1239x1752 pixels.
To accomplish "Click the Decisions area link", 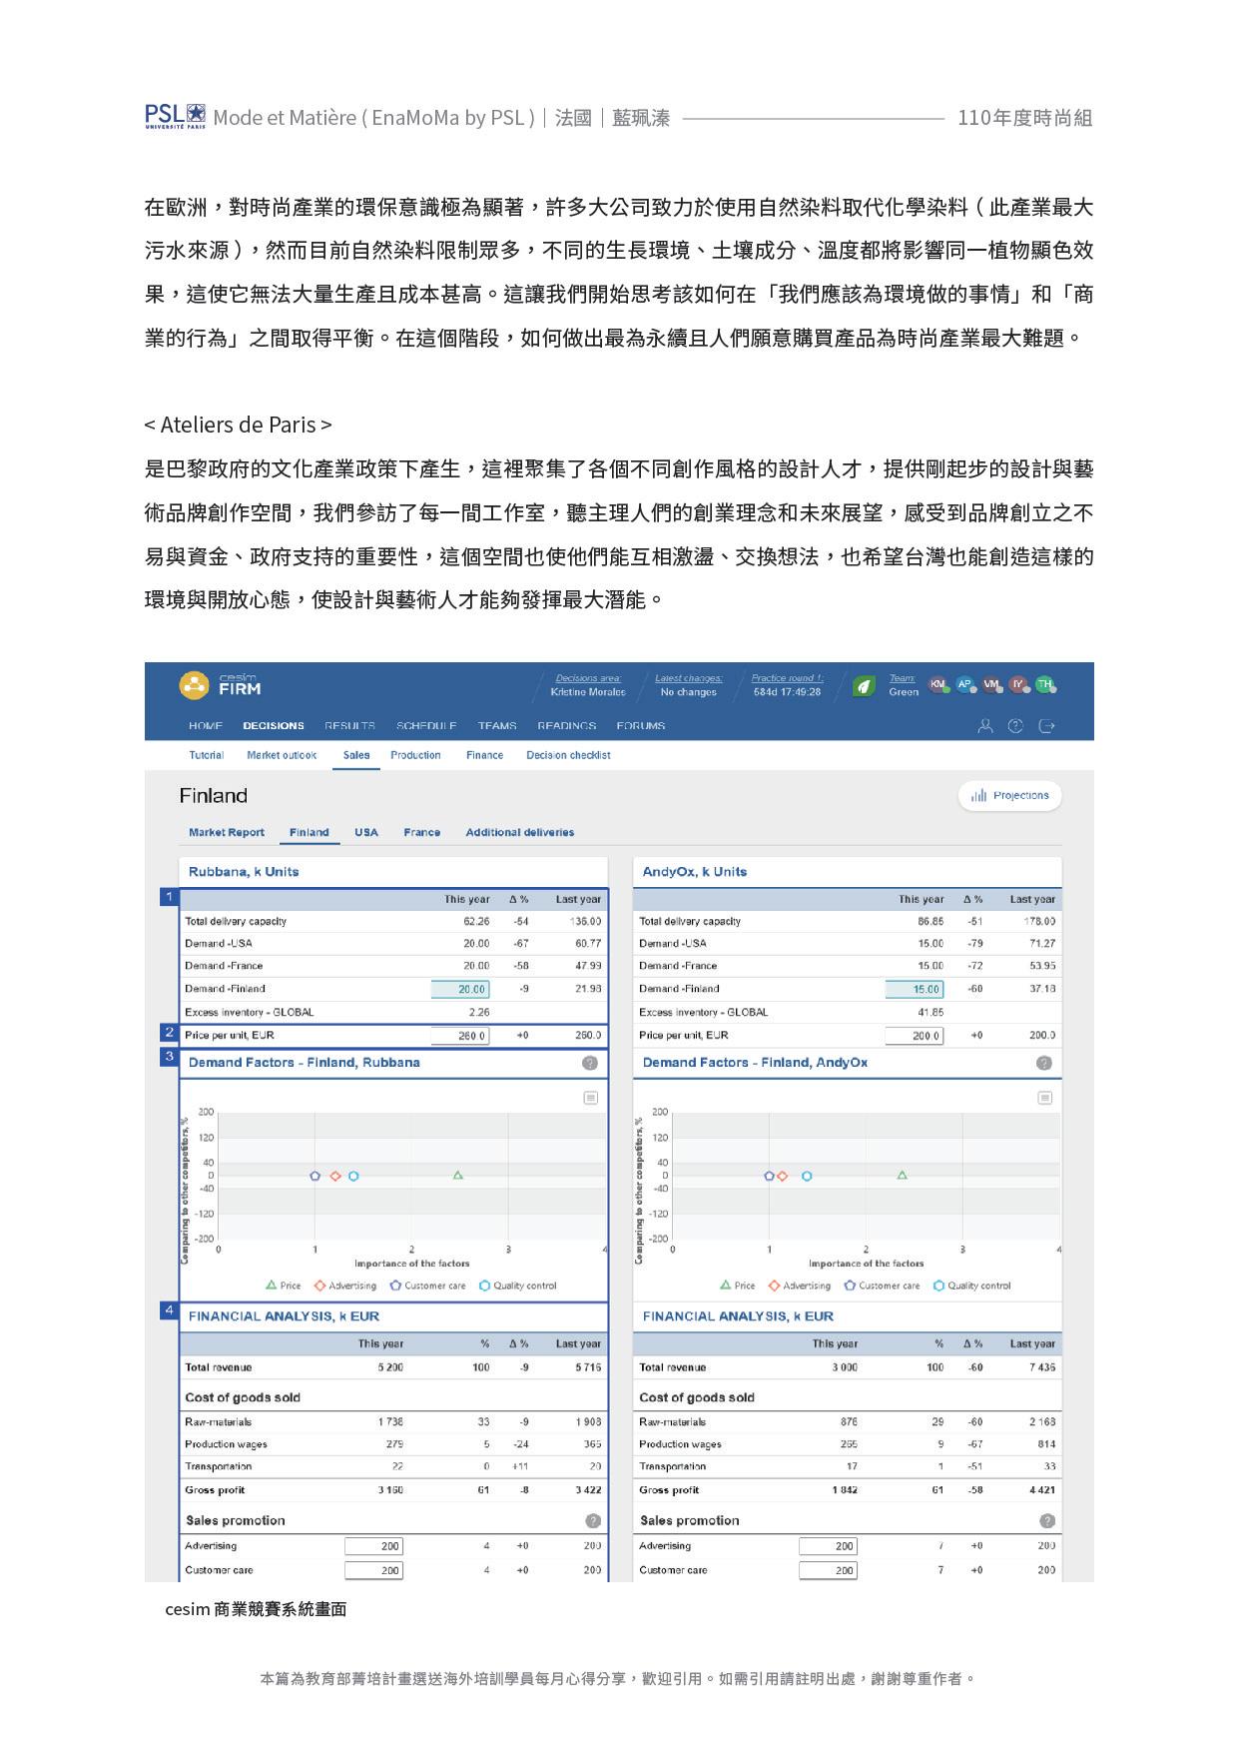I will tap(588, 678).
